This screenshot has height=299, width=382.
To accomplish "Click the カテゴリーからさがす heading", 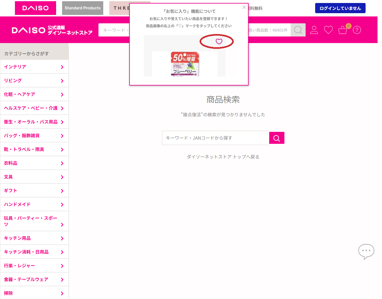I will tap(27, 54).
